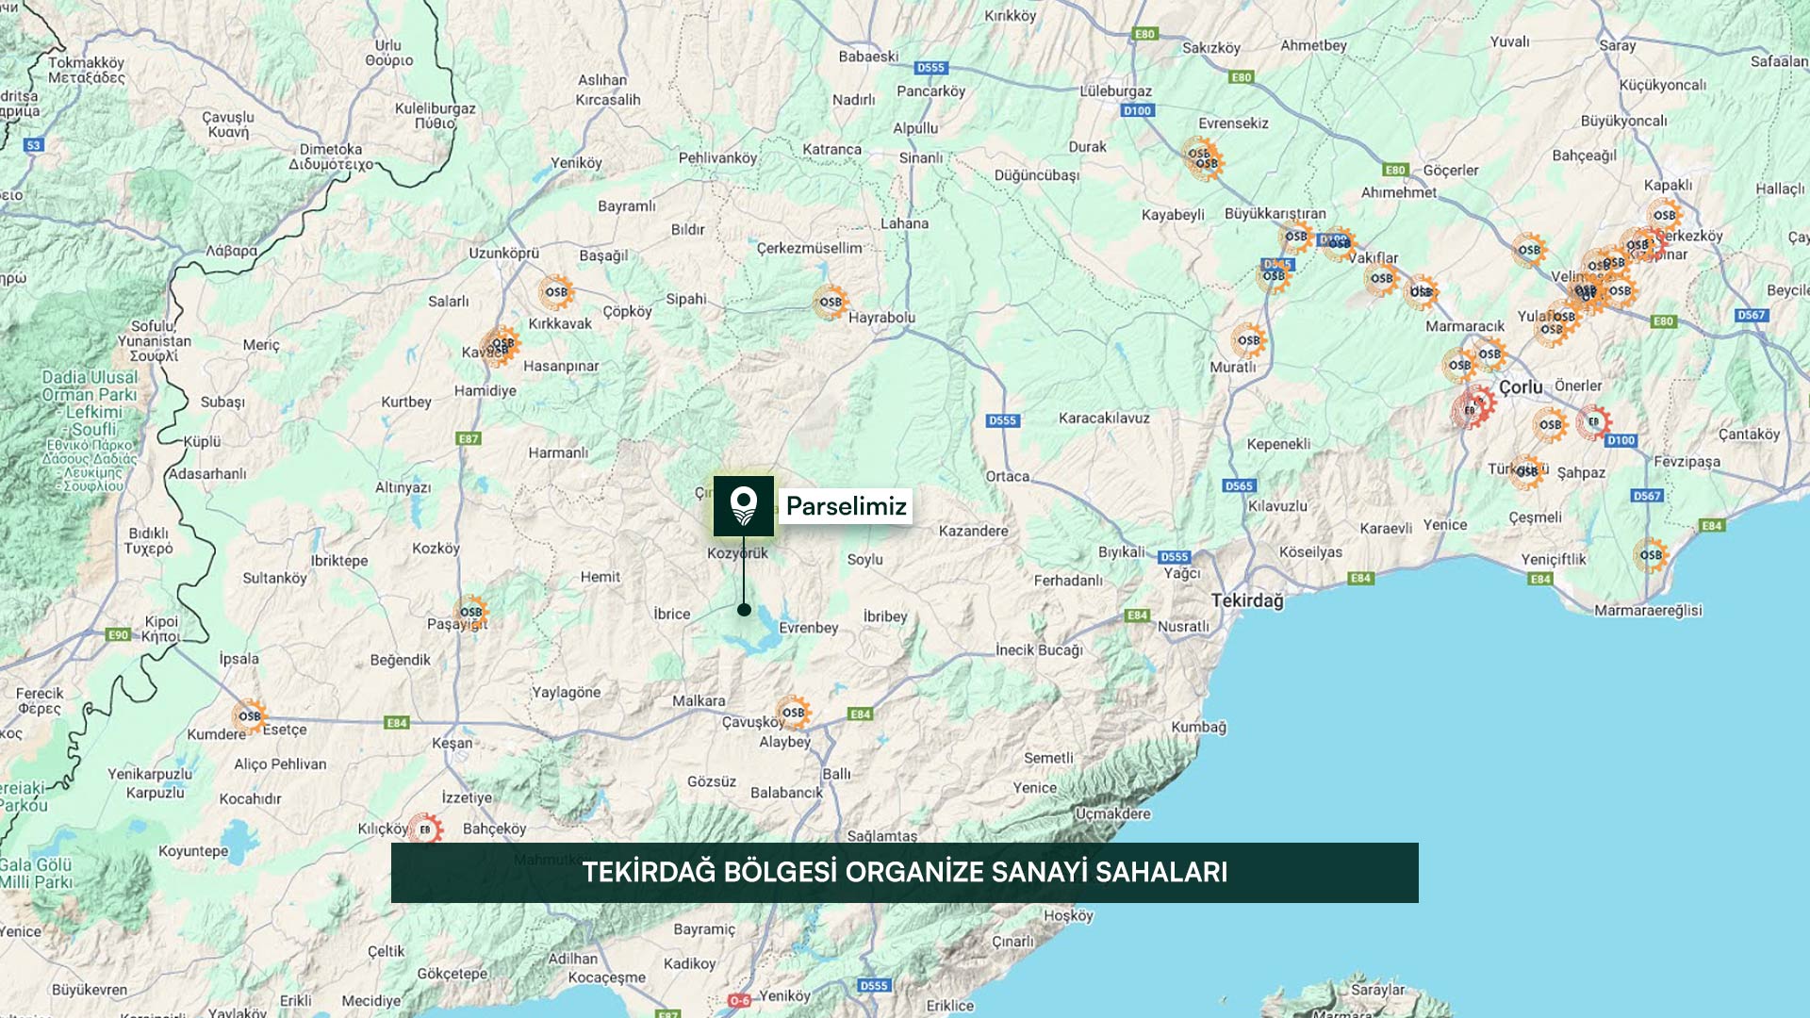Click the İbrice village label
Image resolution: width=1810 pixels, height=1018 pixels.
point(672,614)
